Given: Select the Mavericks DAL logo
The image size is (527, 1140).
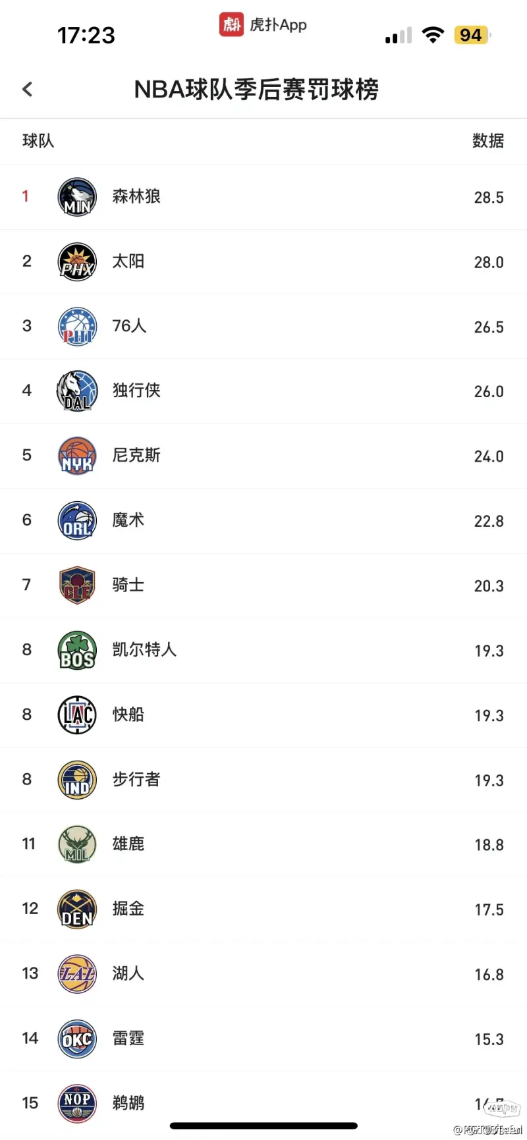Looking at the screenshot, I should click(x=77, y=391).
